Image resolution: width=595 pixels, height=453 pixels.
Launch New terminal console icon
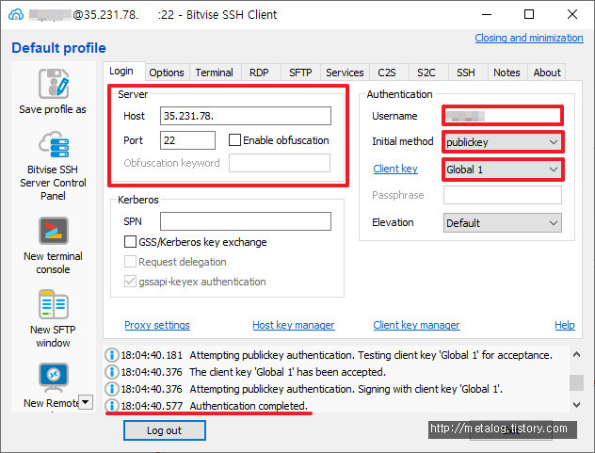tap(53, 231)
